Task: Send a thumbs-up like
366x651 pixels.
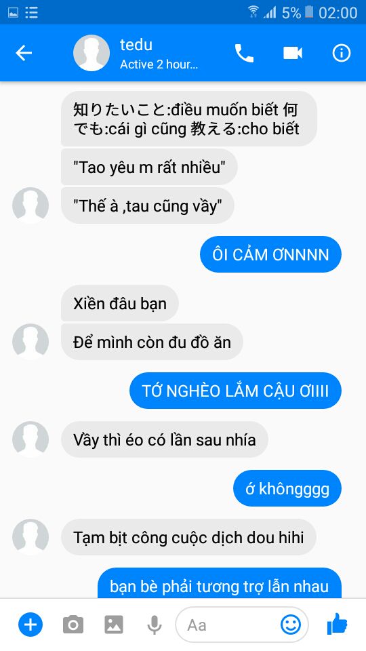Action: tap(337, 624)
